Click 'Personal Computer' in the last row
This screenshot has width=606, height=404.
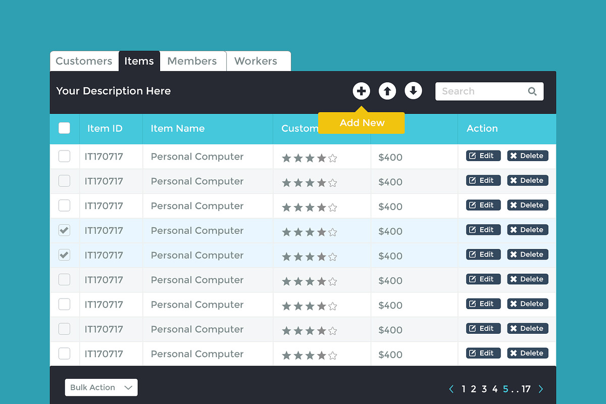coord(197,354)
